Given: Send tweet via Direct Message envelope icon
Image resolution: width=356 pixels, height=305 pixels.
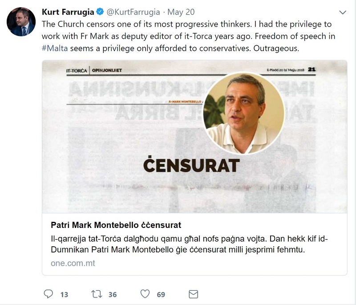Looking at the screenshot, I should 193,294.
